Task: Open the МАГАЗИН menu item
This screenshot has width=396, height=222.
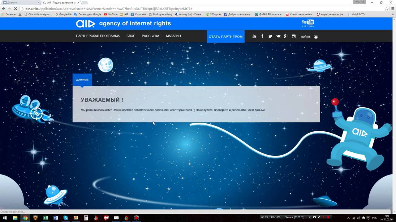Action: (x=173, y=36)
